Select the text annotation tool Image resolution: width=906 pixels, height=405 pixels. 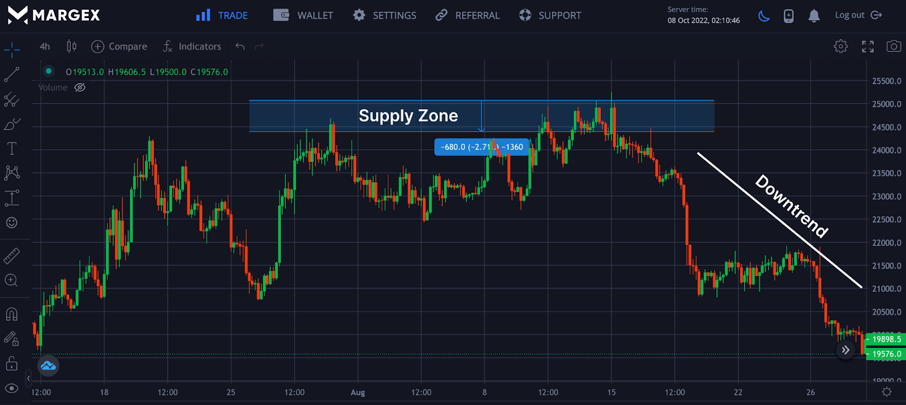pyautogui.click(x=12, y=149)
